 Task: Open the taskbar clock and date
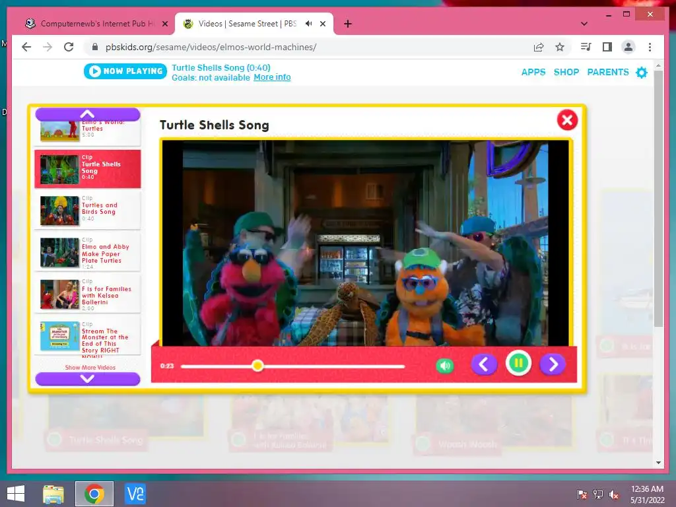(x=647, y=494)
